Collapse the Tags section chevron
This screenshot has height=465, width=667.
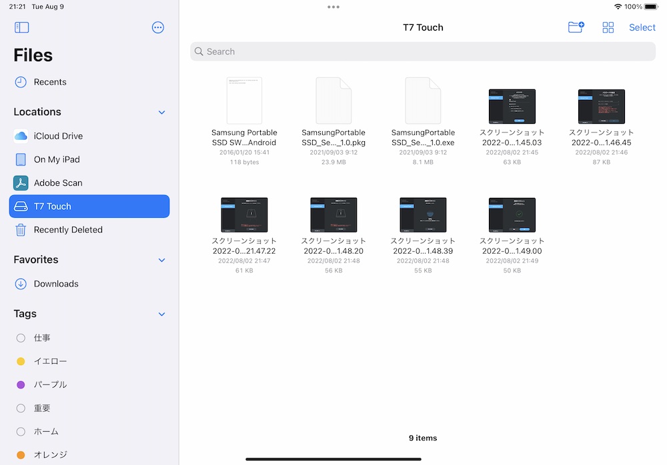click(161, 314)
